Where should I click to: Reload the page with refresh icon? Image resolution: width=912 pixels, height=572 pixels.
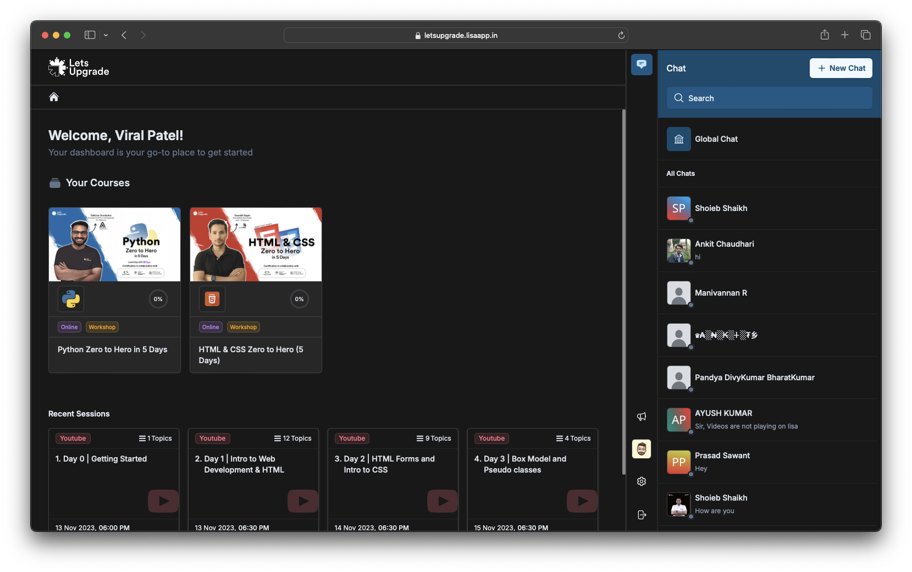click(x=621, y=35)
